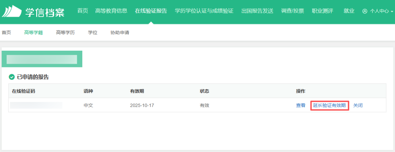Click 延长验证有效期 to extend validity
The image size is (395, 152).
329,106
